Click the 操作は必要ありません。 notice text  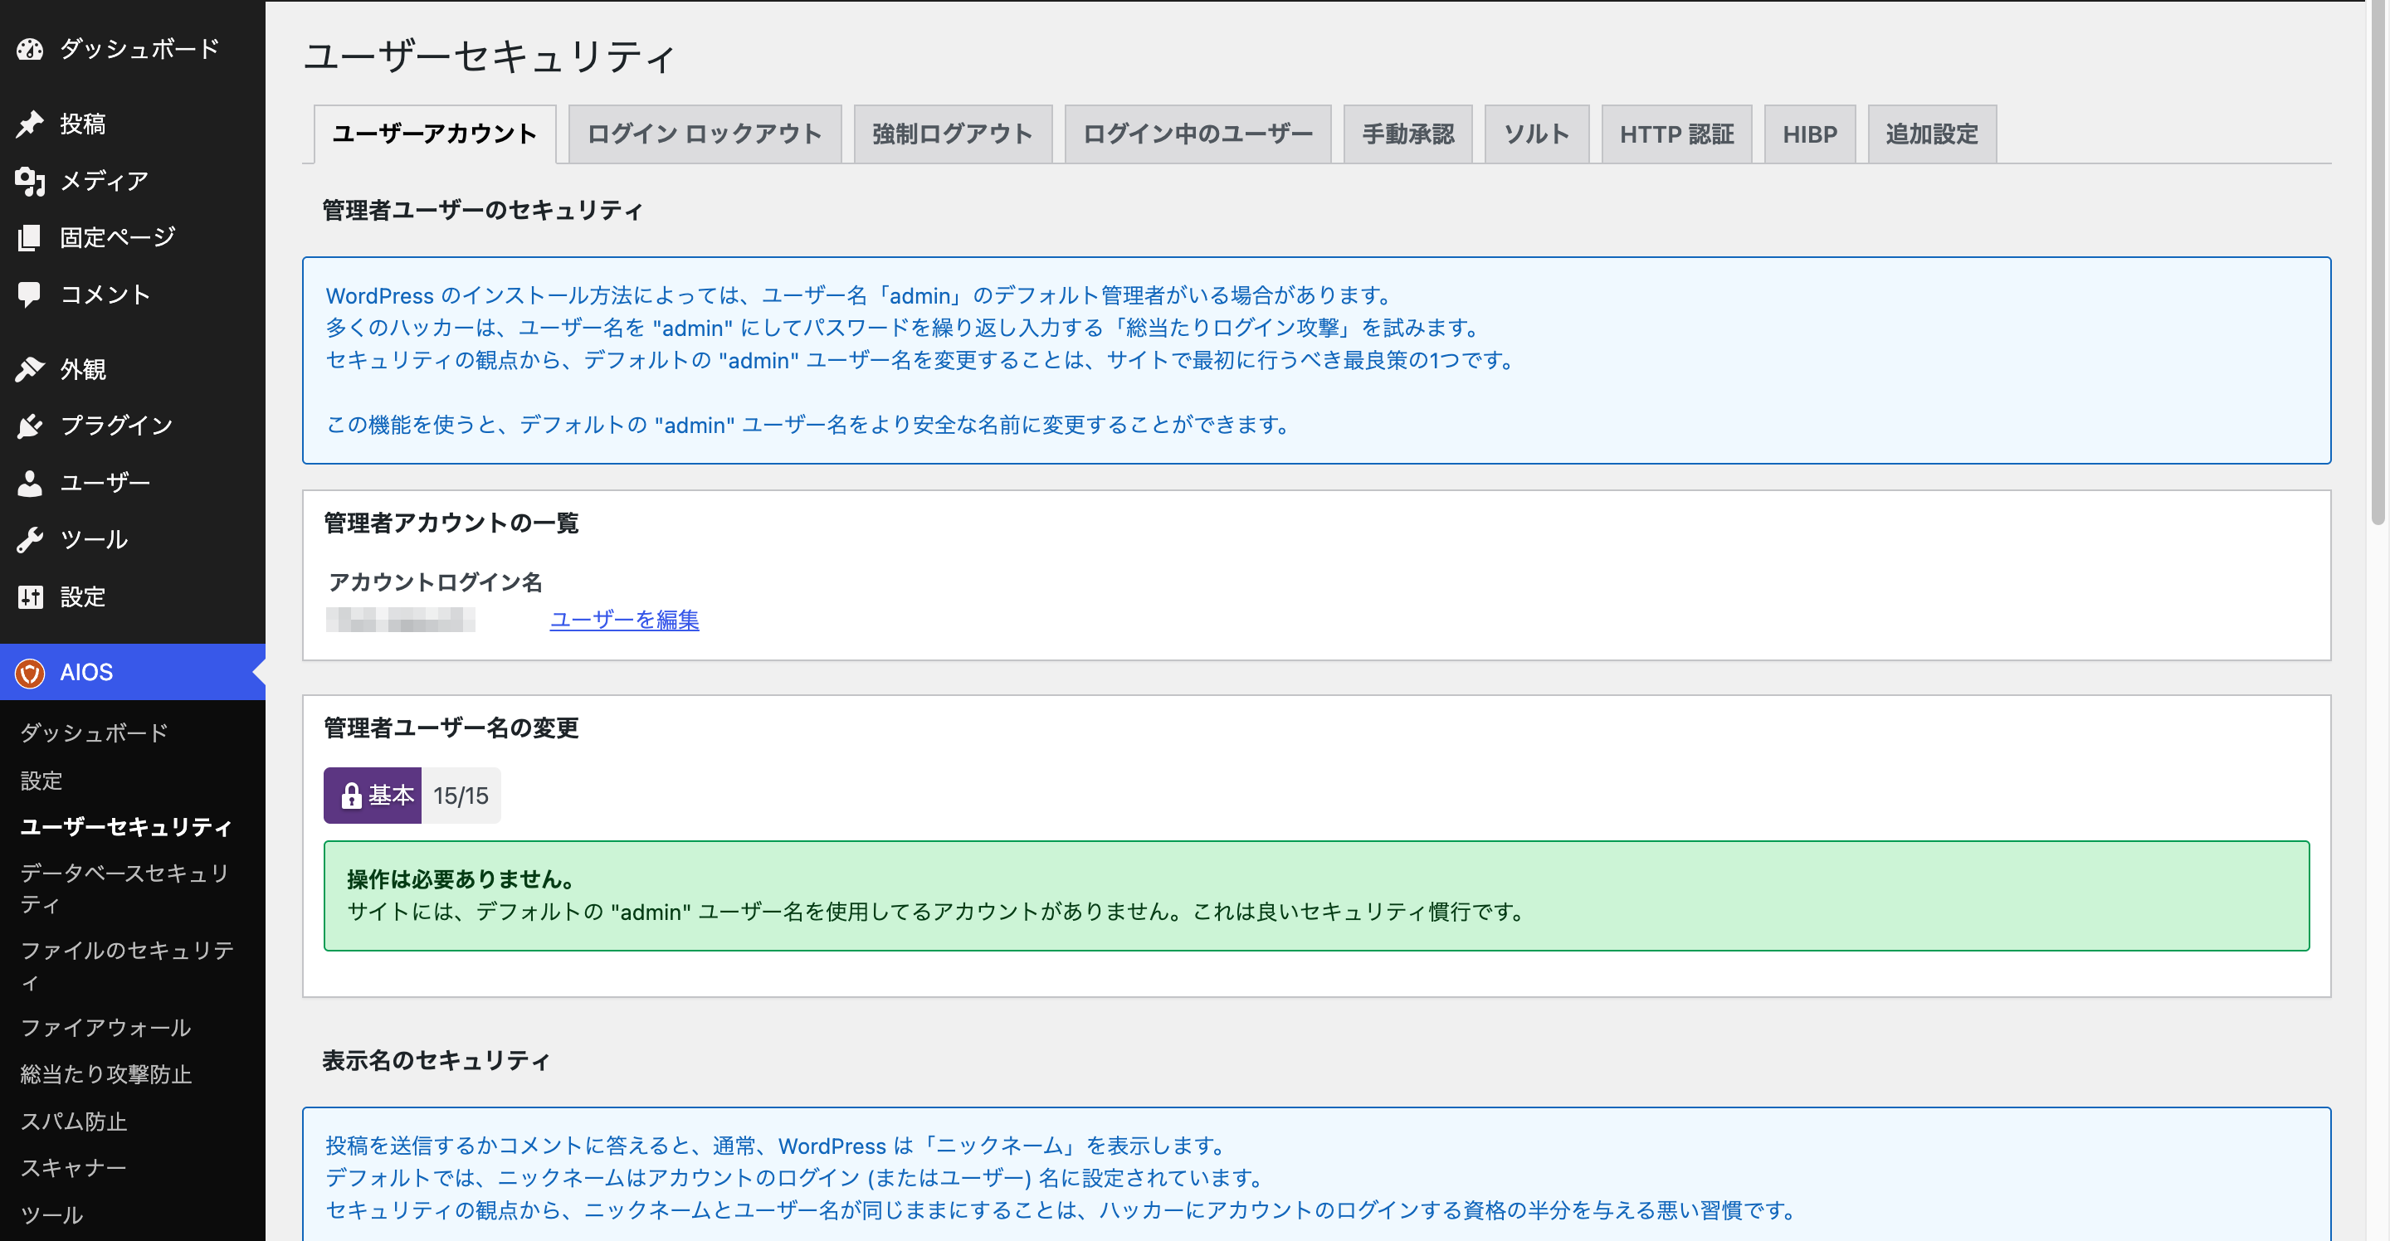click(x=461, y=879)
